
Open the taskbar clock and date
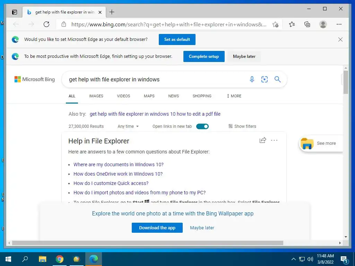point(325,259)
